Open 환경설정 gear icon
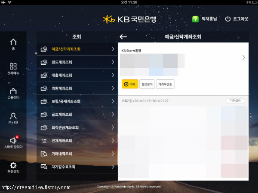 (x=13, y=165)
